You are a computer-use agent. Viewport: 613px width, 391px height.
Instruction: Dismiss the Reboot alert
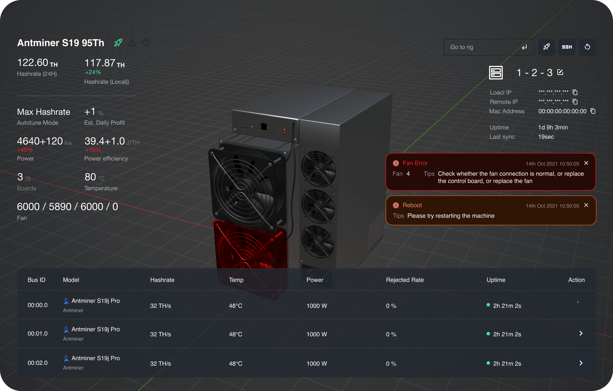[x=586, y=206]
